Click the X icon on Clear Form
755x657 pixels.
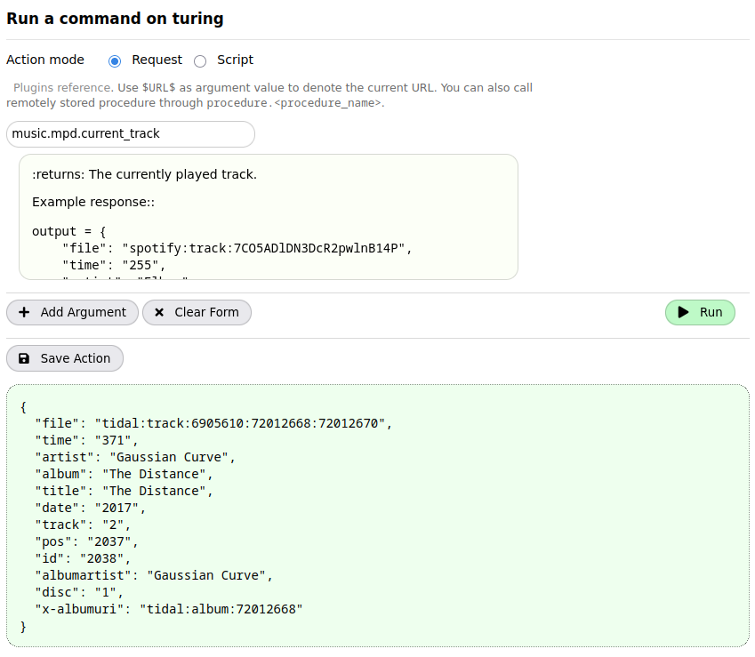click(x=159, y=313)
